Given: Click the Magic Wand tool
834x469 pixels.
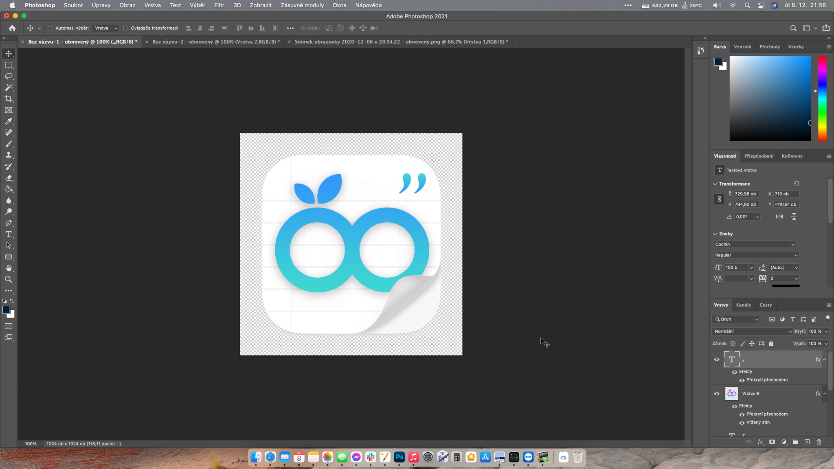Looking at the screenshot, I should 9,88.
